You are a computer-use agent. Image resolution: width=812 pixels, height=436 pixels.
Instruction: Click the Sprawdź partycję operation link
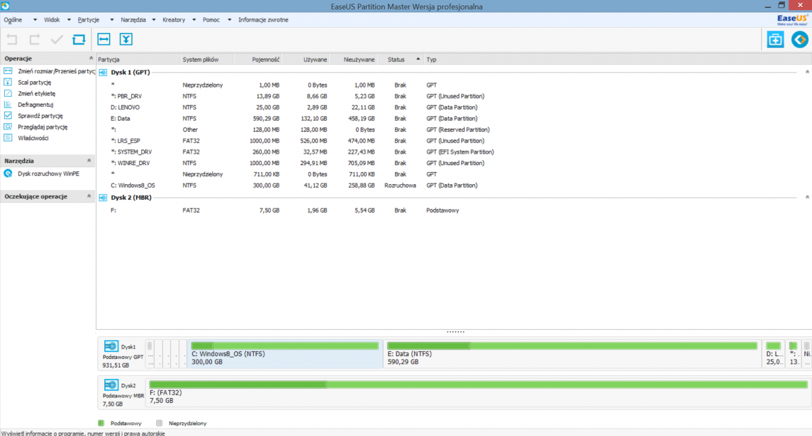click(x=41, y=116)
